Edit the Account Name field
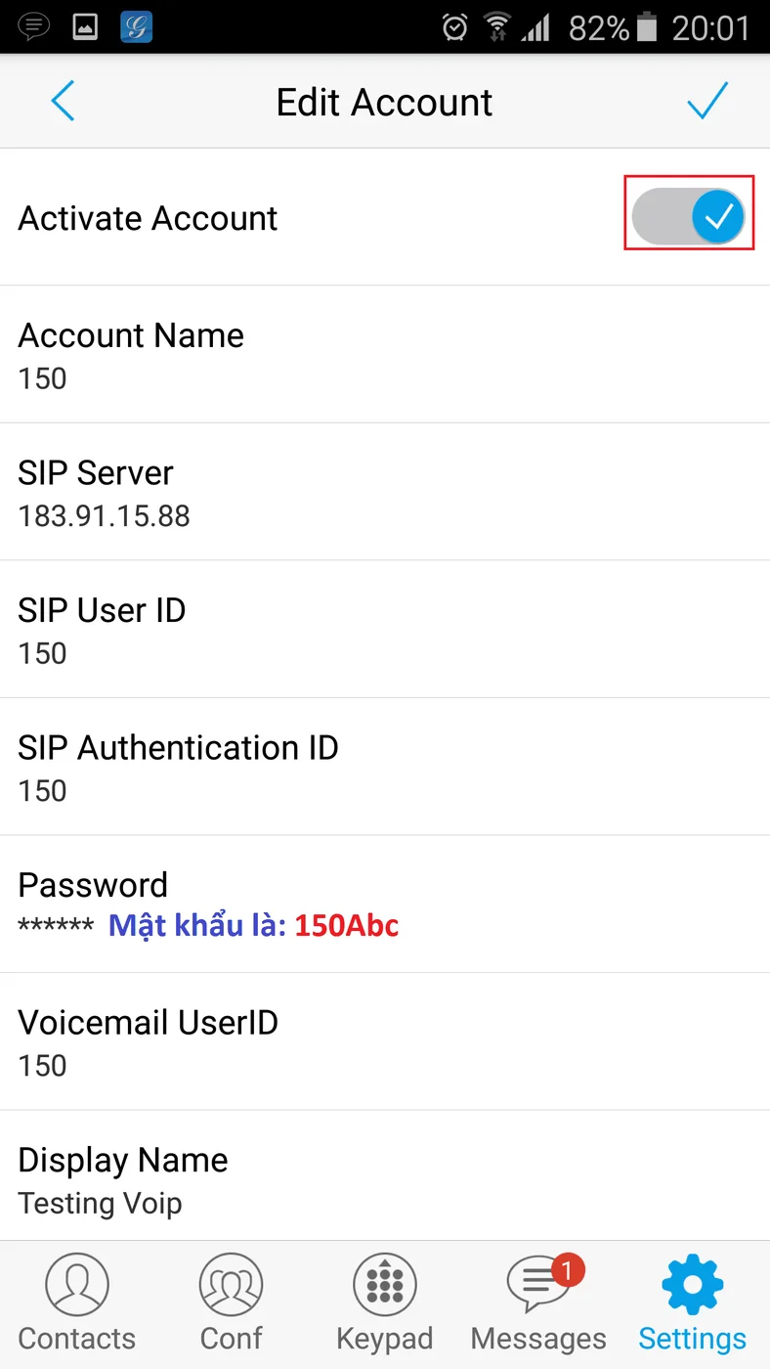Image resolution: width=770 pixels, height=1369 pixels. (x=385, y=355)
